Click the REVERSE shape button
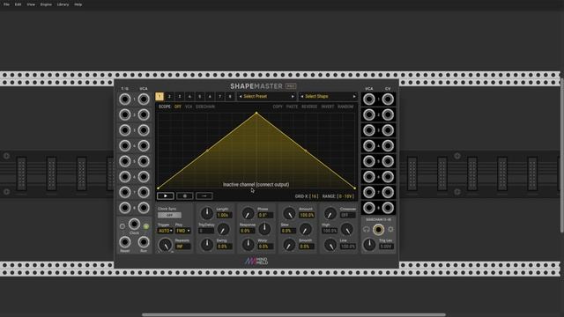 [x=309, y=107]
